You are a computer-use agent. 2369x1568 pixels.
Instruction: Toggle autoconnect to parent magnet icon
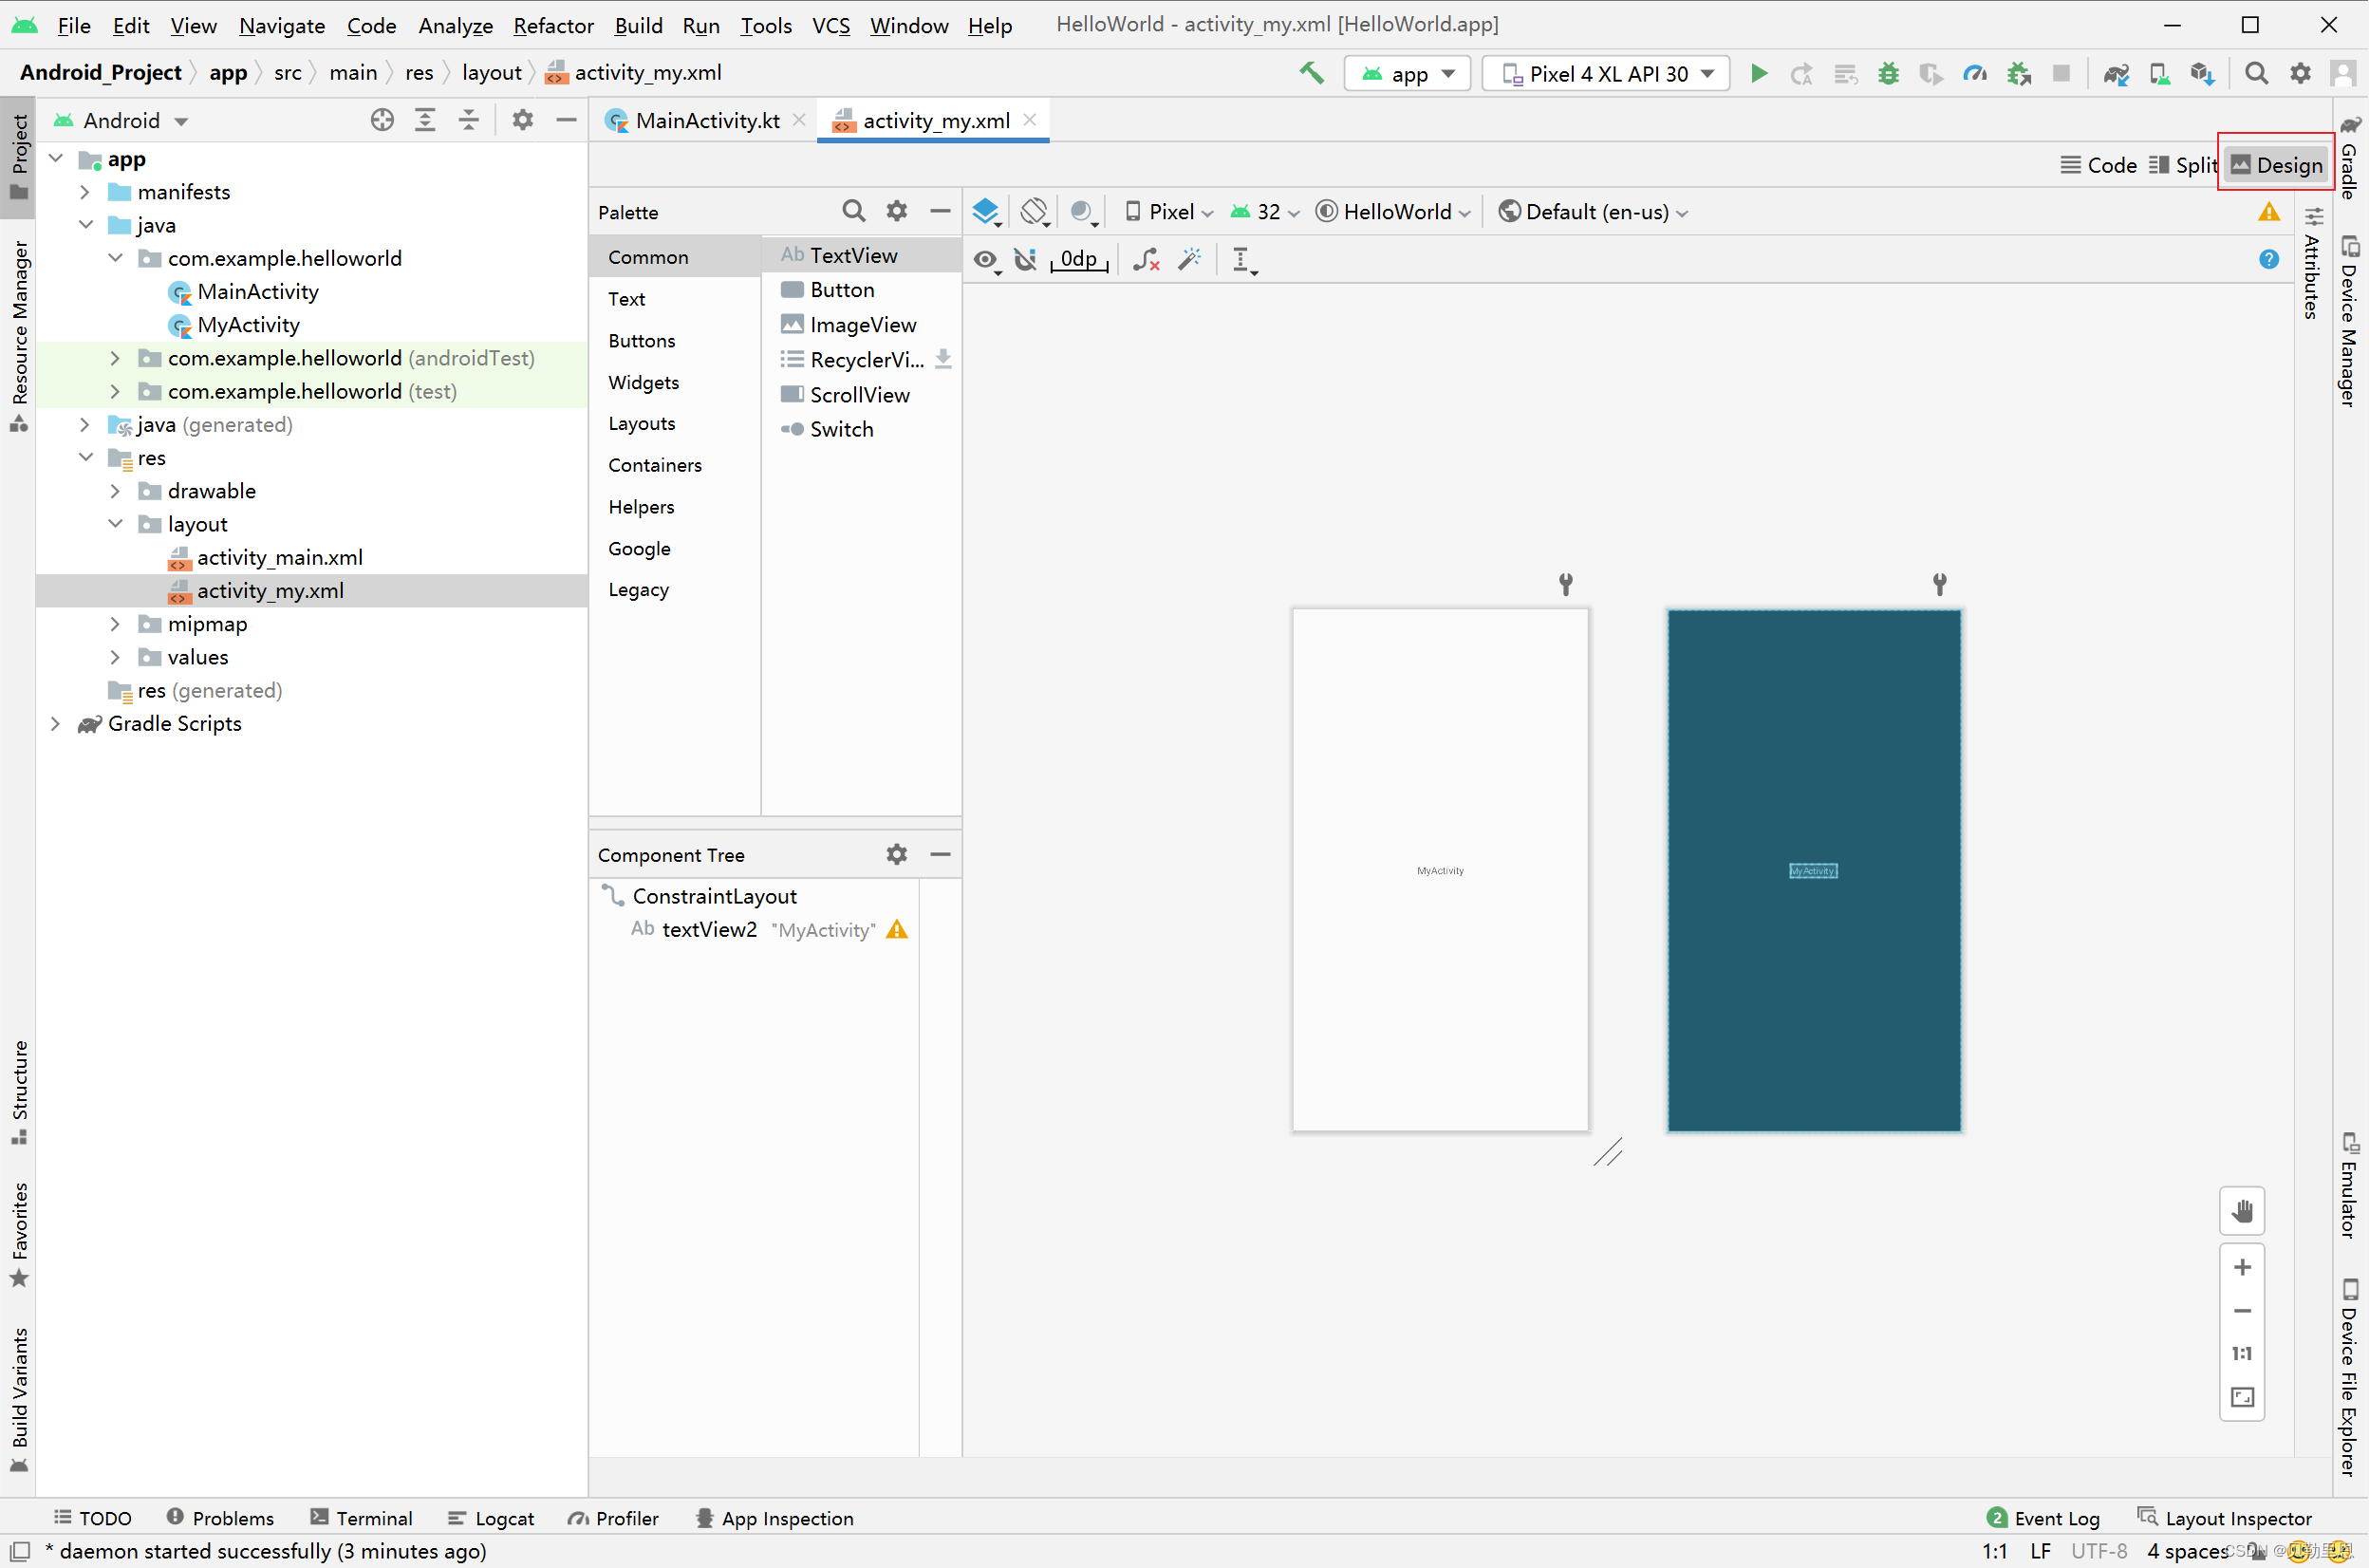[1025, 260]
